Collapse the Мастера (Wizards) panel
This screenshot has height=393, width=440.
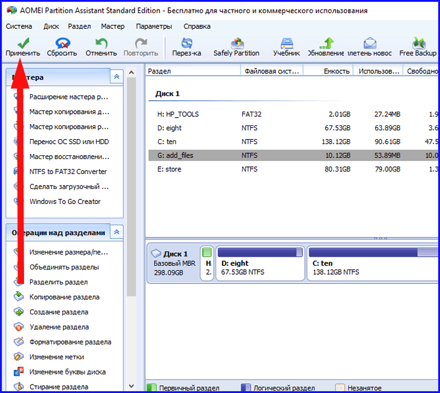116,77
